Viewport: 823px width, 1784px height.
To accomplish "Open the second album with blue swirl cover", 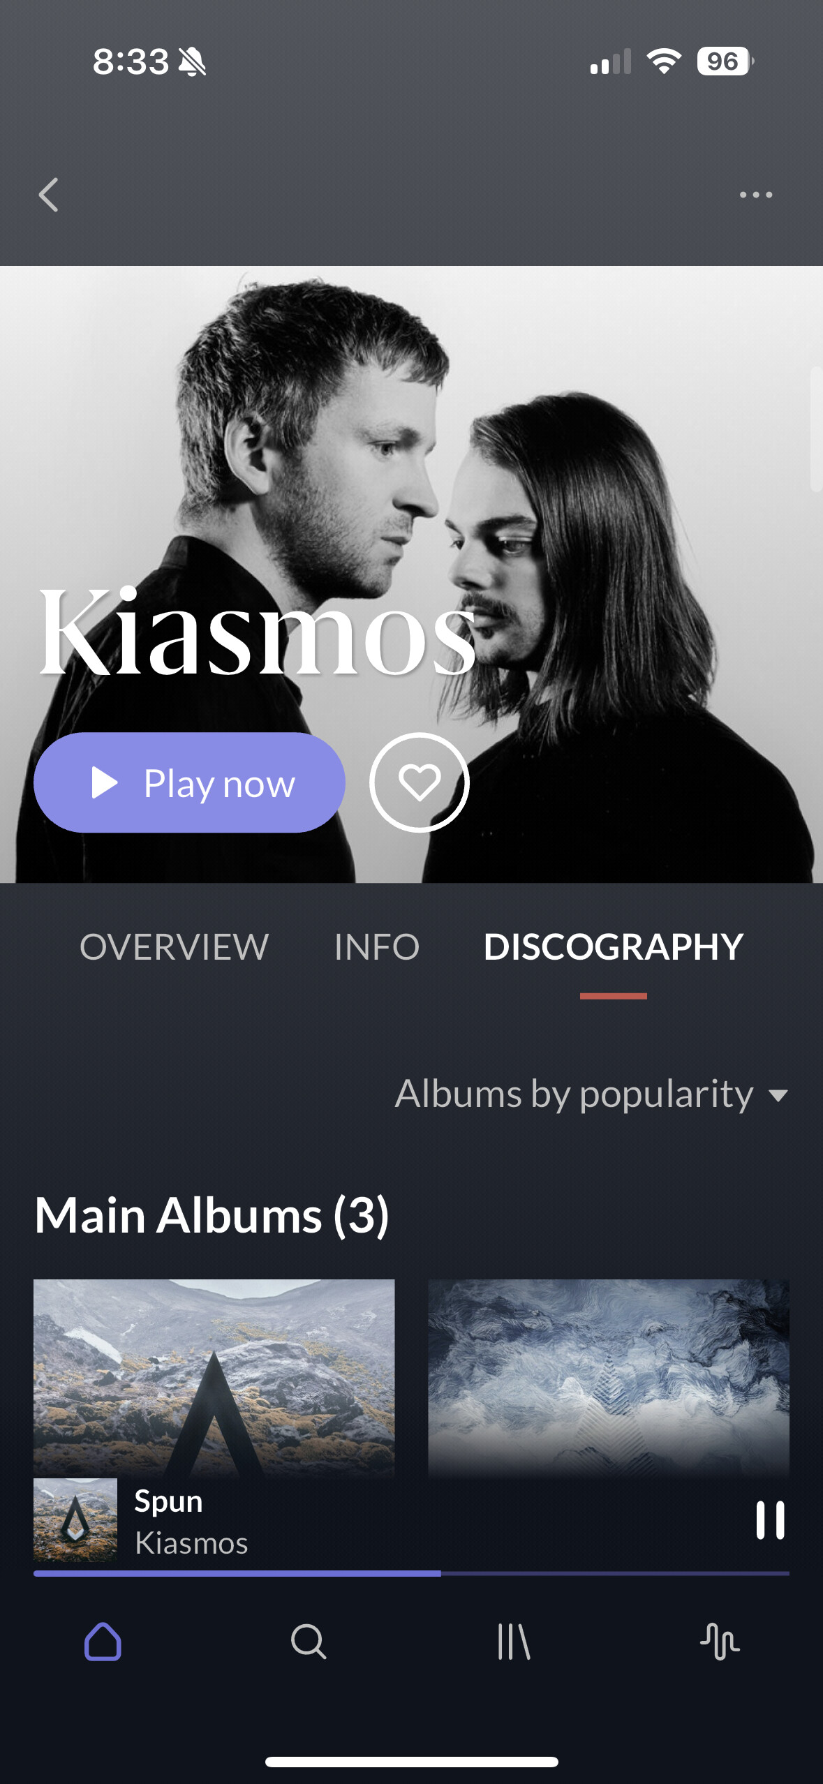I will 609,1377.
